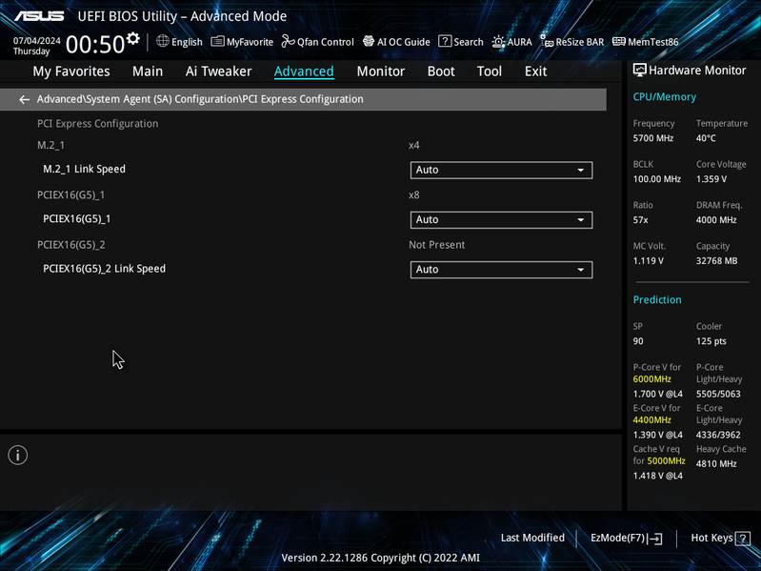
Task: Open the PCIEX16(G5)_1 speed dropdown
Action: click(501, 220)
